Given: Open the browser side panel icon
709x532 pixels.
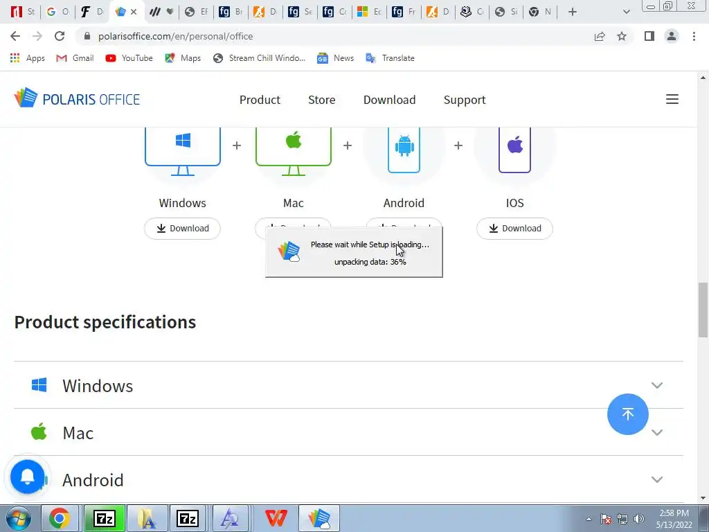Looking at the screenshot, I should click(x=649, y=36).
